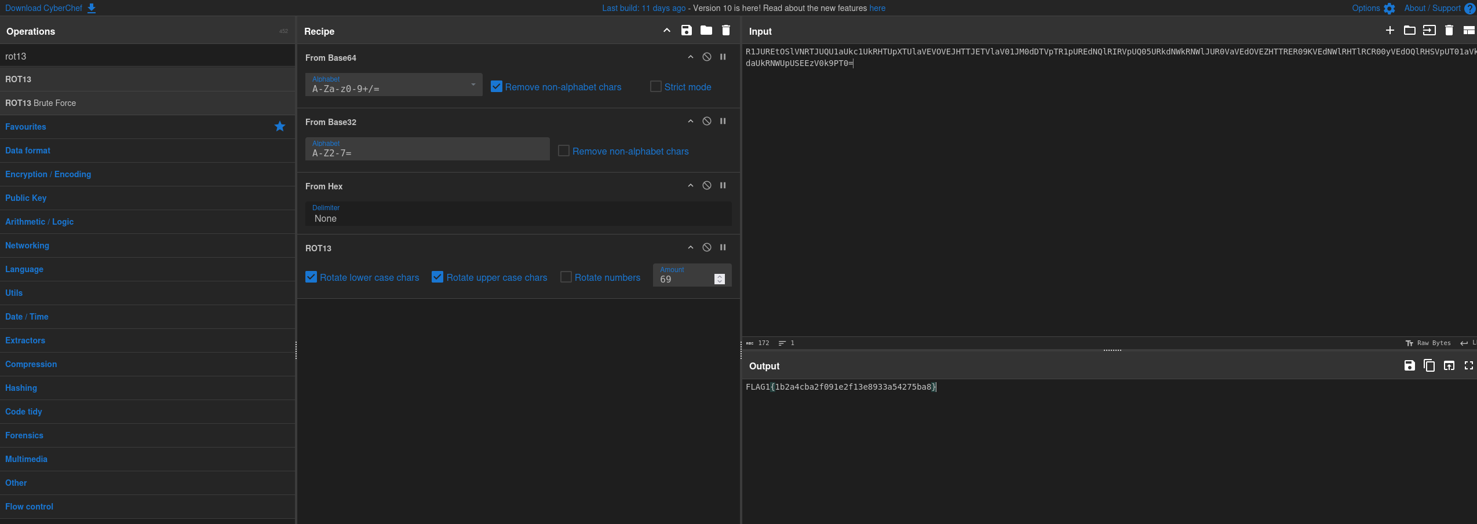Expand the Arithmetic / Logic category

[147, 222]
